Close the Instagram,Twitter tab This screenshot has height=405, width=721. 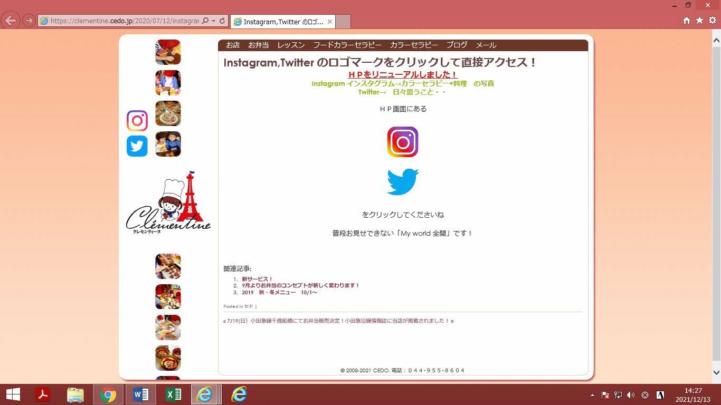tap(330, 22)
